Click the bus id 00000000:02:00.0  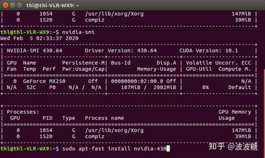pyautogui.click(x=137, y=81)
